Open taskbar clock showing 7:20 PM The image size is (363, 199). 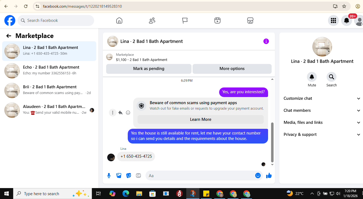[350, 194]
